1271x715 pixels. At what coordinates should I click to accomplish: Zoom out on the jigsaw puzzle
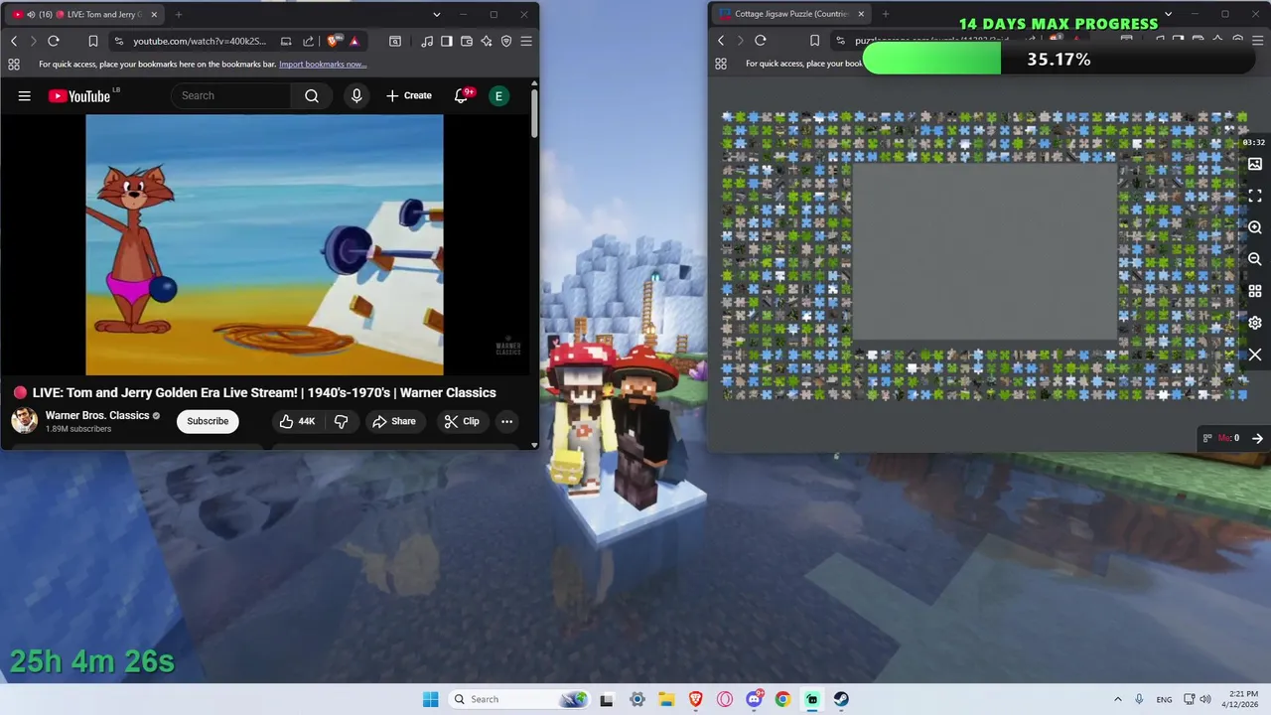(x=1255, y=259)
